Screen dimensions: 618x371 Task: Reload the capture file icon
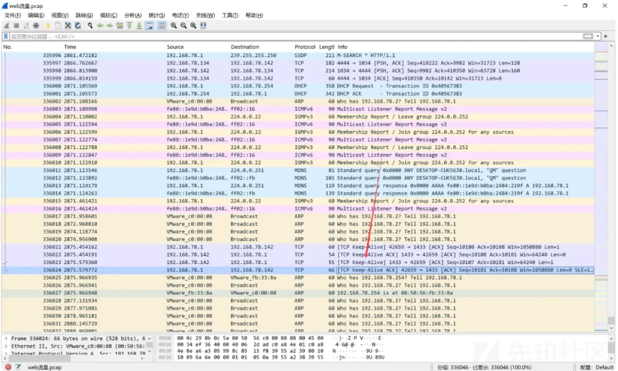pyautogui.click(x=77, y=26)
